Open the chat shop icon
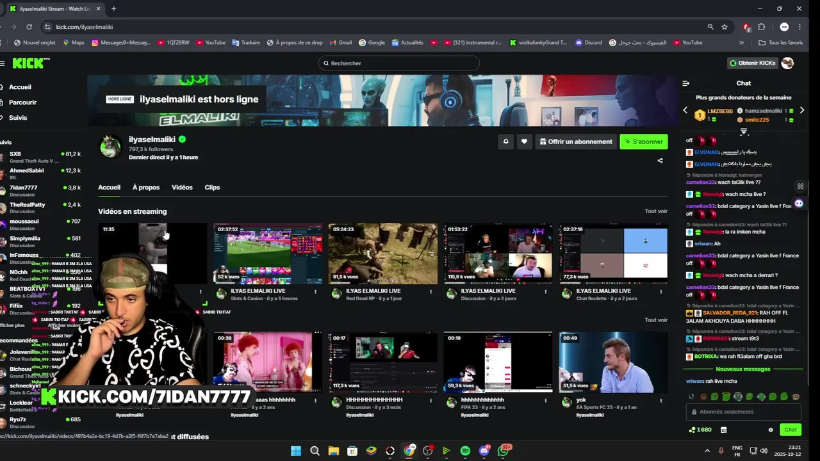 pyautogui.click(x=723, y=430)
